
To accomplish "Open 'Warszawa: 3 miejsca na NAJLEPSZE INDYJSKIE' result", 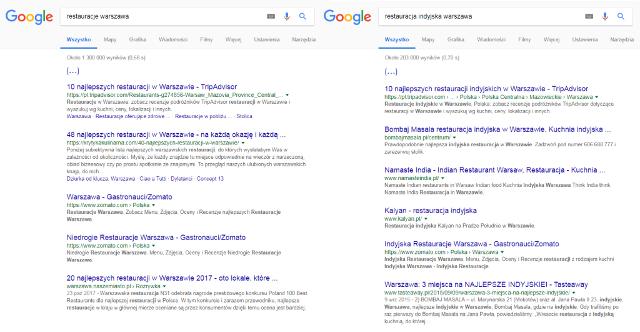I will point(486,284).
